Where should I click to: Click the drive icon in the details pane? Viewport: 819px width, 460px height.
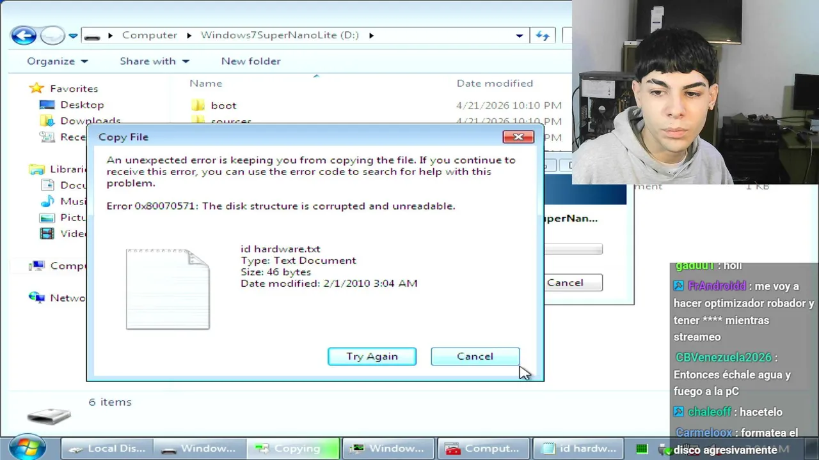(49, 417)
